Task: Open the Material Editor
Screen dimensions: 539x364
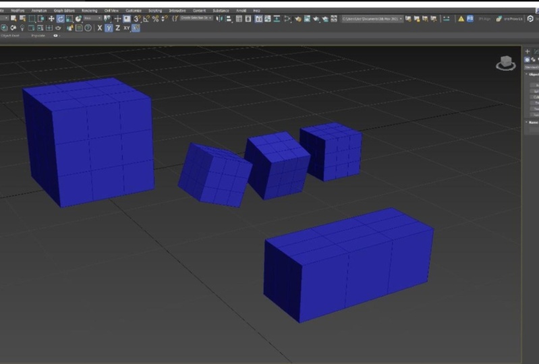Action: tap(288, 19)
